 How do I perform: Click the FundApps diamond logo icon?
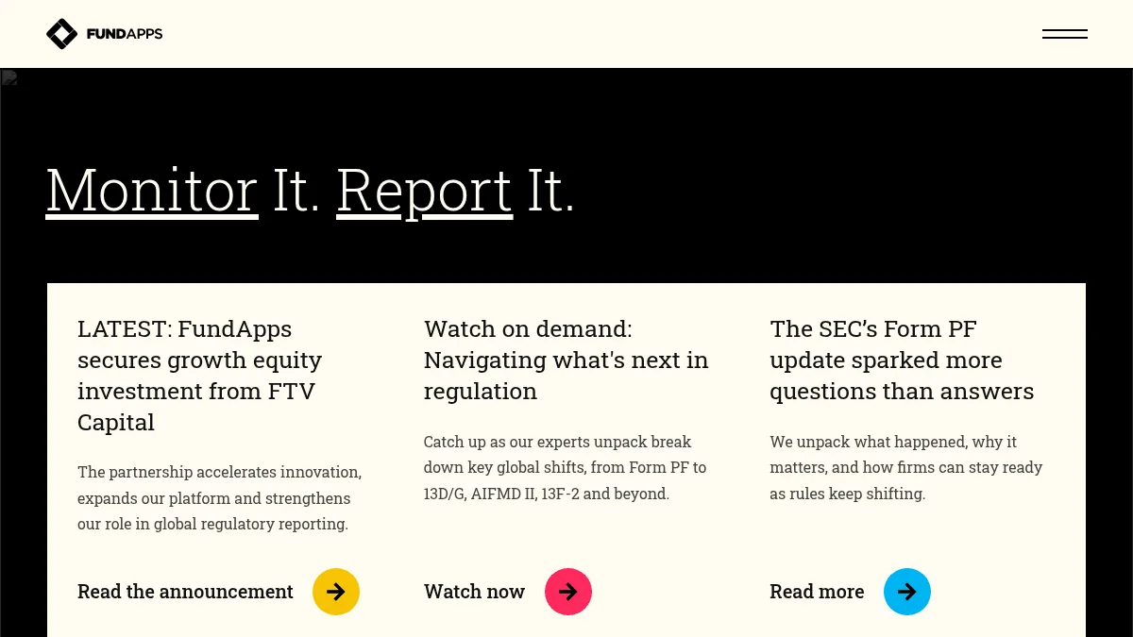click(x=61, y=34)
